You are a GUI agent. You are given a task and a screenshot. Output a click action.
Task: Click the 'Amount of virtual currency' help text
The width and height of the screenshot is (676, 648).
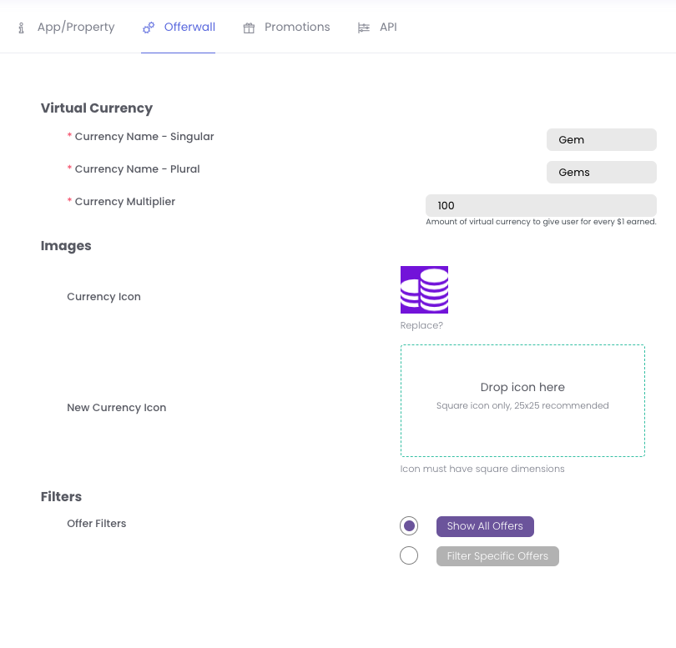tap(541, 222)
